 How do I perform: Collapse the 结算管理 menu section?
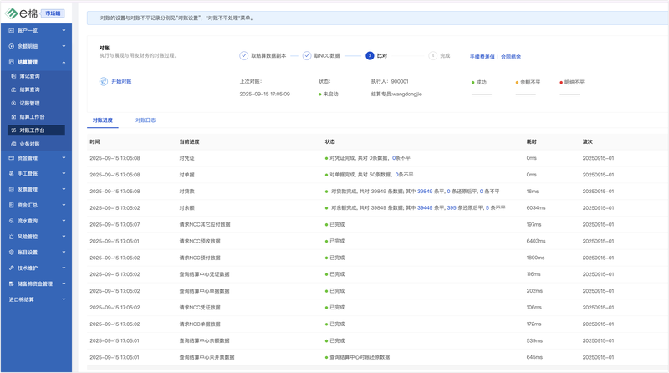[x=64, y=62]
